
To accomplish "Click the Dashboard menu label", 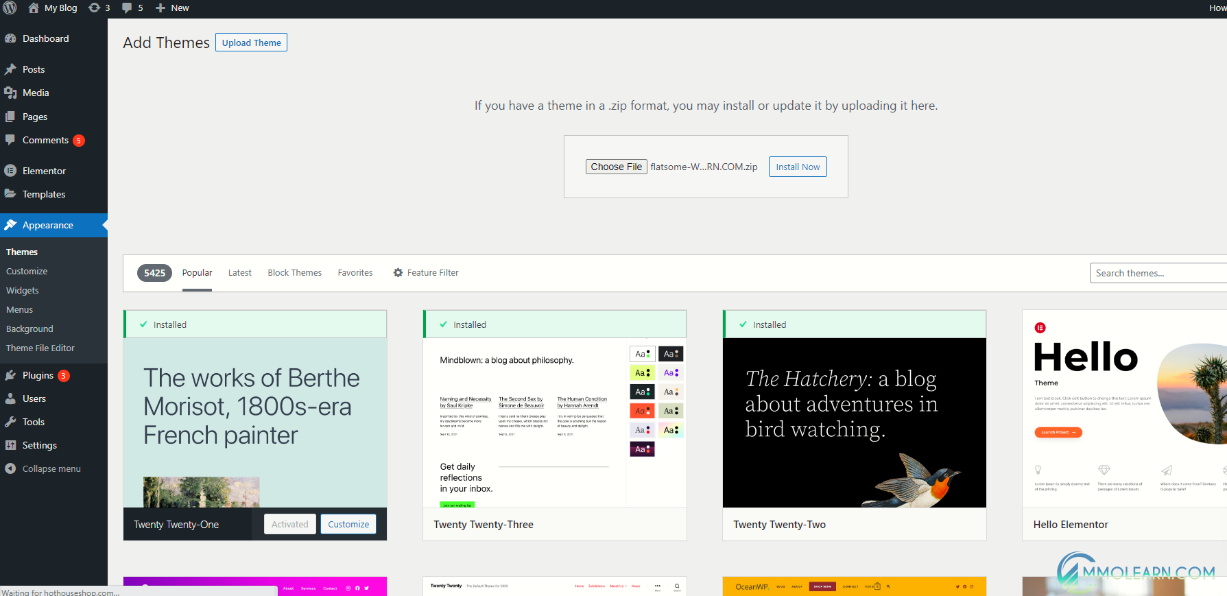I will pos(45,38).
